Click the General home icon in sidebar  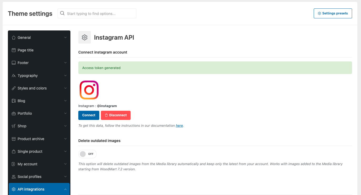[x=14, y=38]
